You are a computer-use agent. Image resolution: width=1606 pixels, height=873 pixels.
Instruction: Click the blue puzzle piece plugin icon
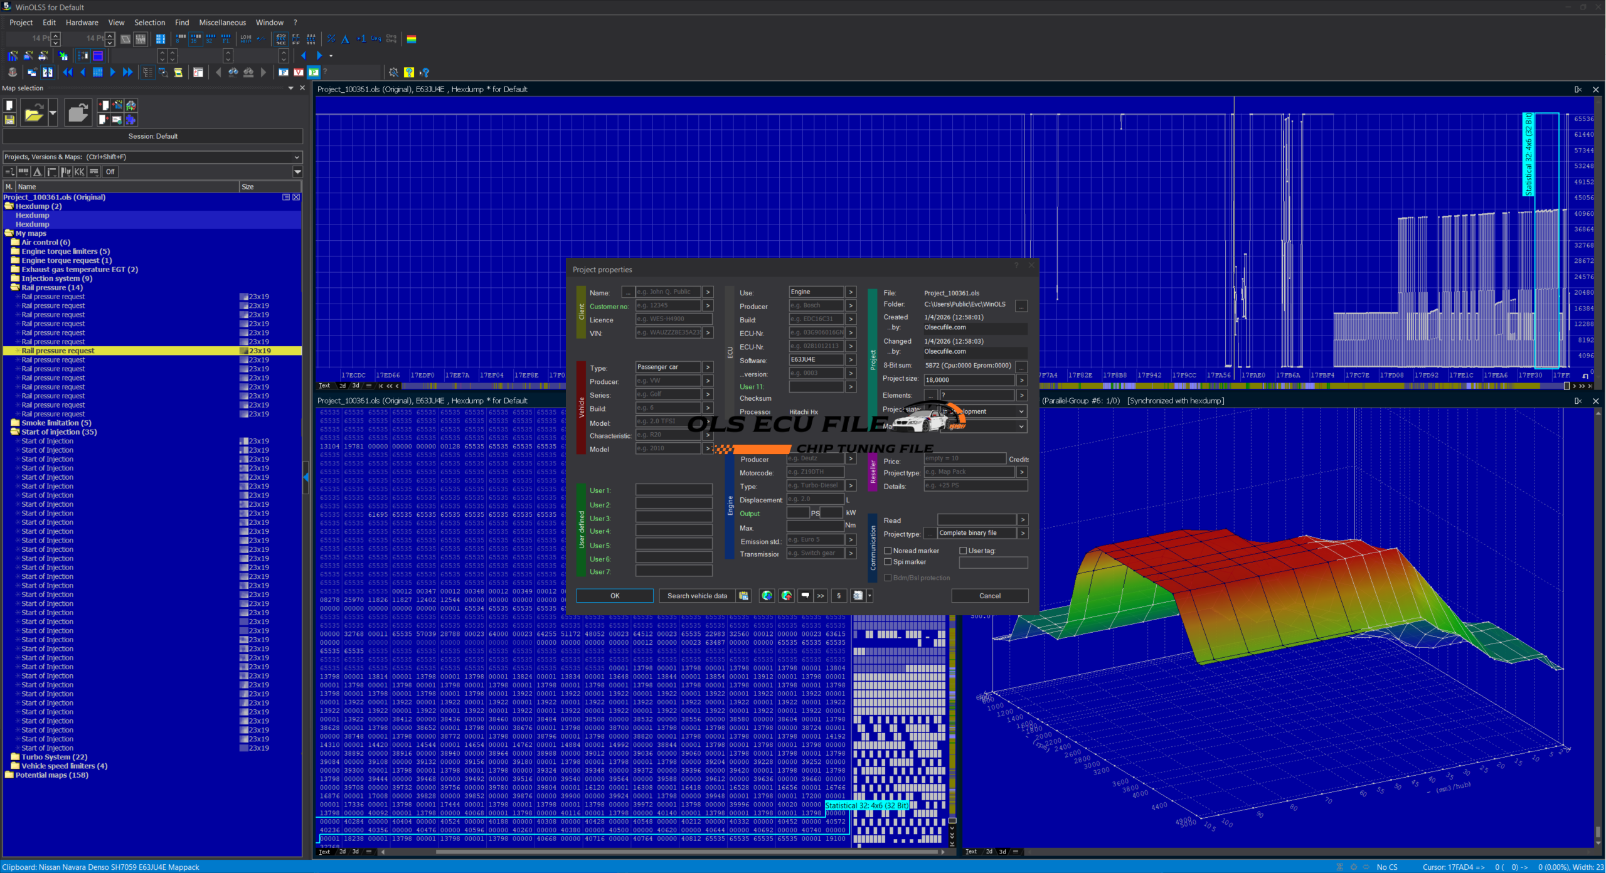click(x=130, y=119)
